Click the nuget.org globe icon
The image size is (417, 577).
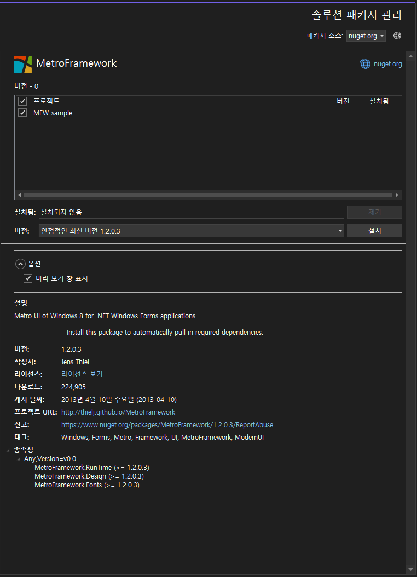365,63
